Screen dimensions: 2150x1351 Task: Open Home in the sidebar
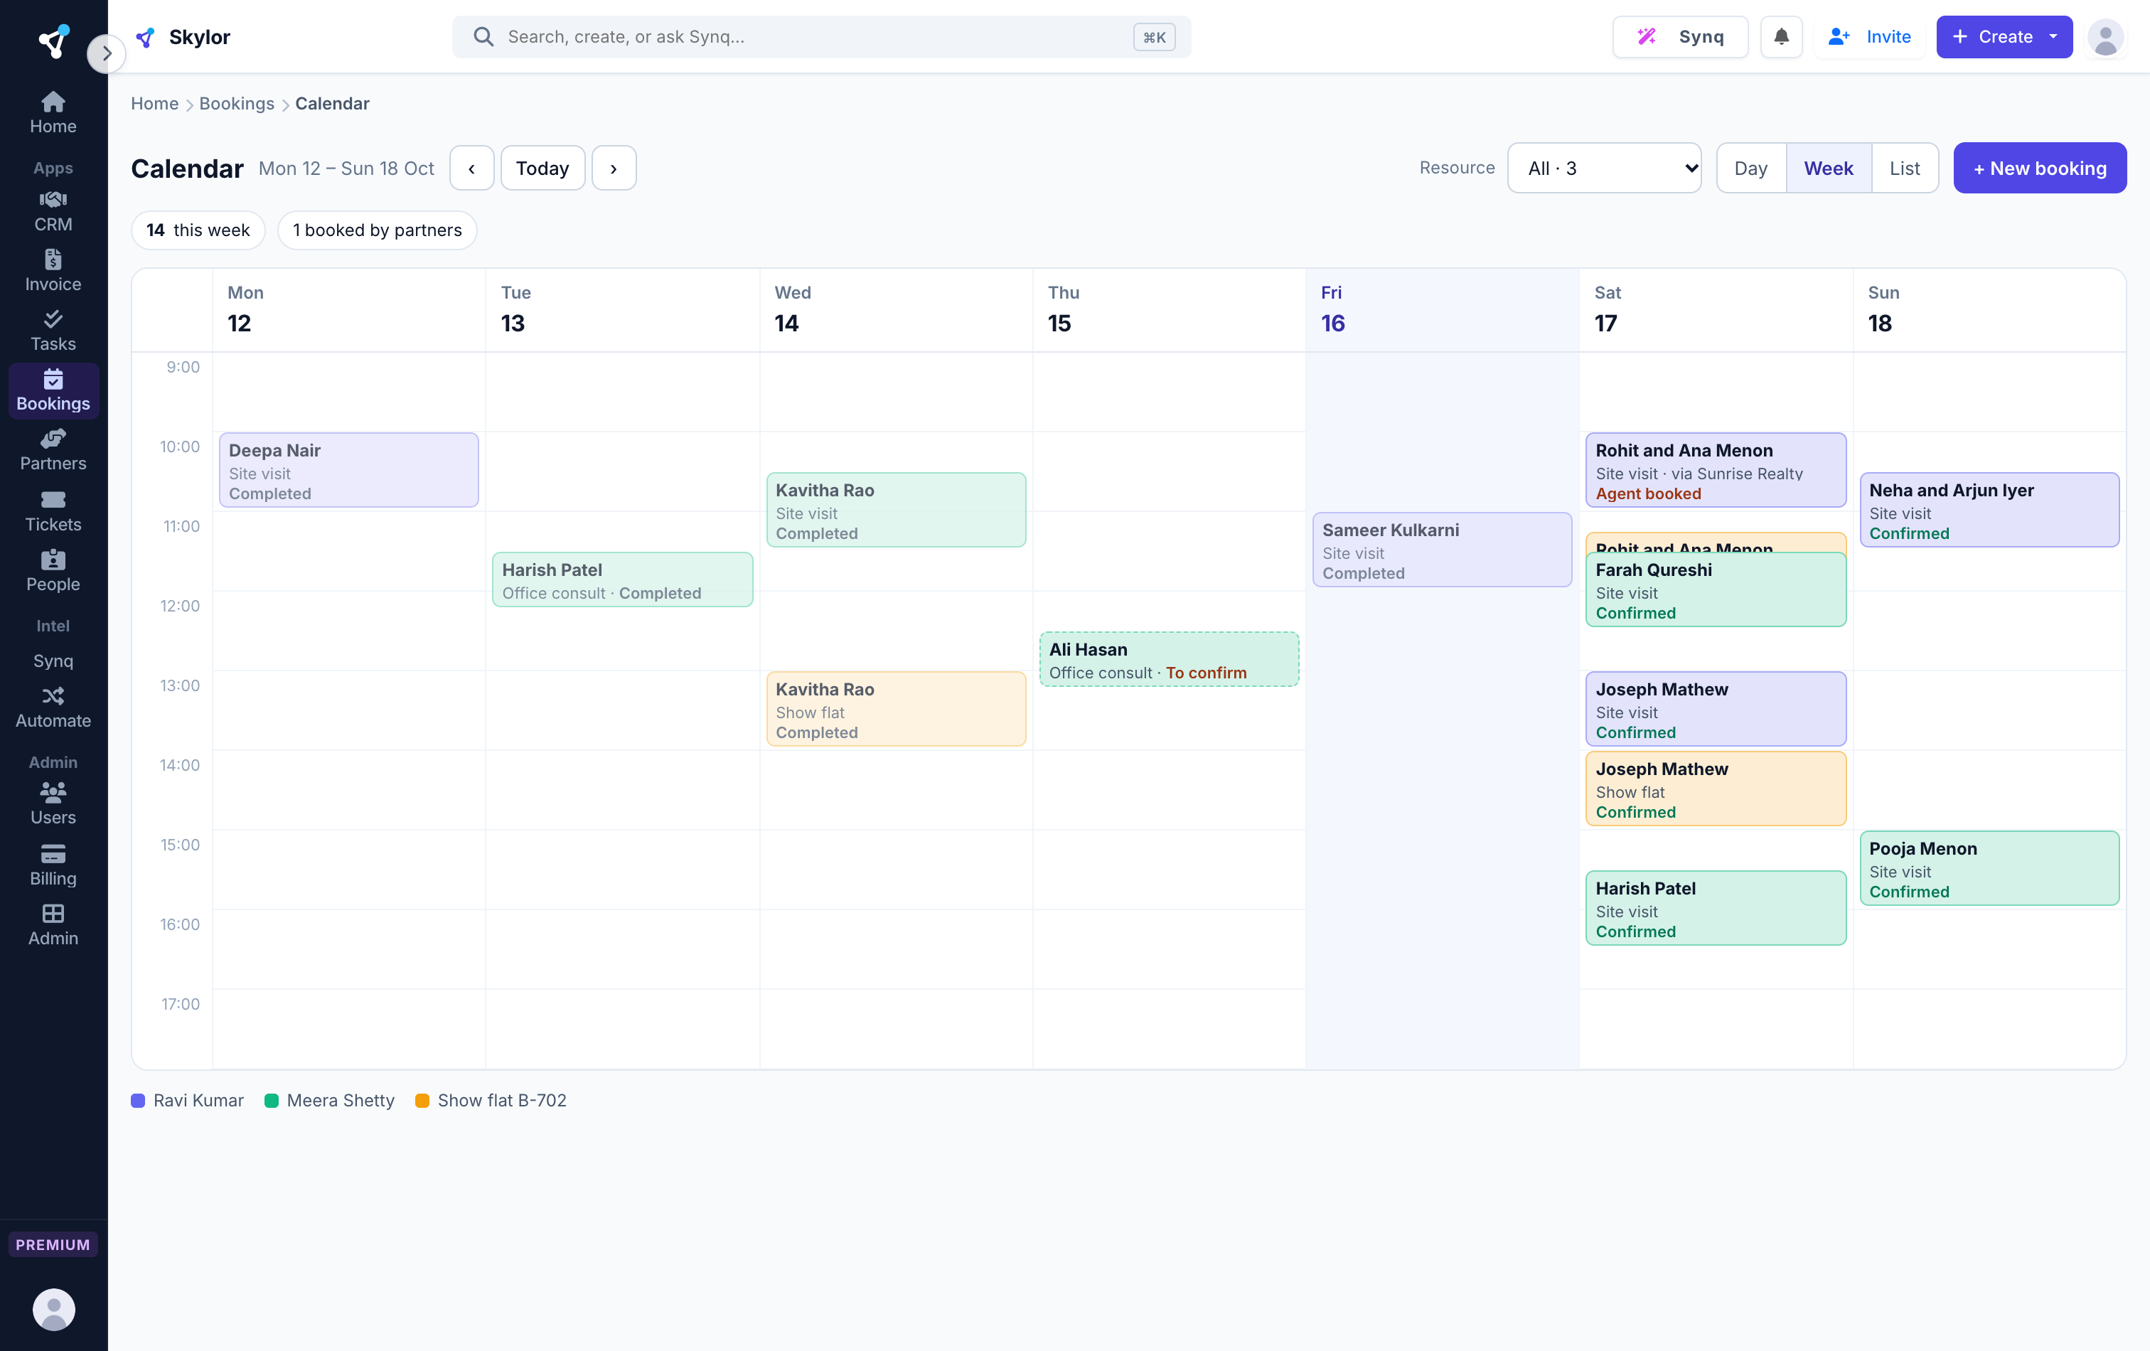[53, 112]
